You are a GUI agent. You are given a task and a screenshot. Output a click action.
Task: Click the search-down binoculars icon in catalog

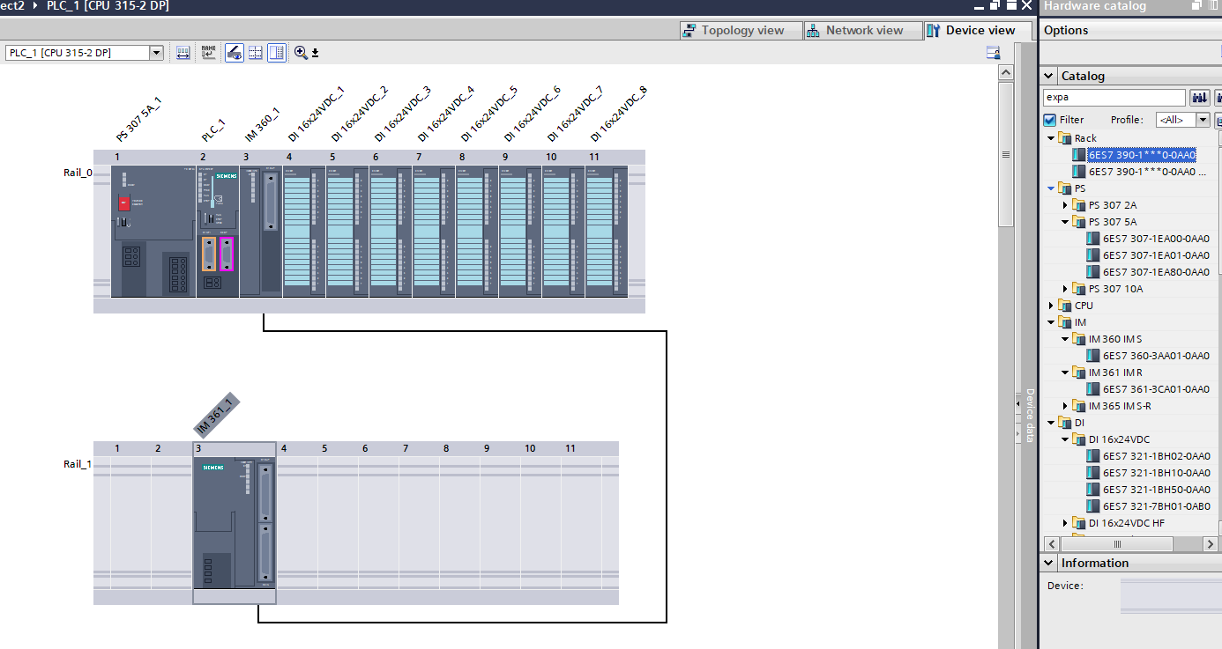[x=1199, y=98]
